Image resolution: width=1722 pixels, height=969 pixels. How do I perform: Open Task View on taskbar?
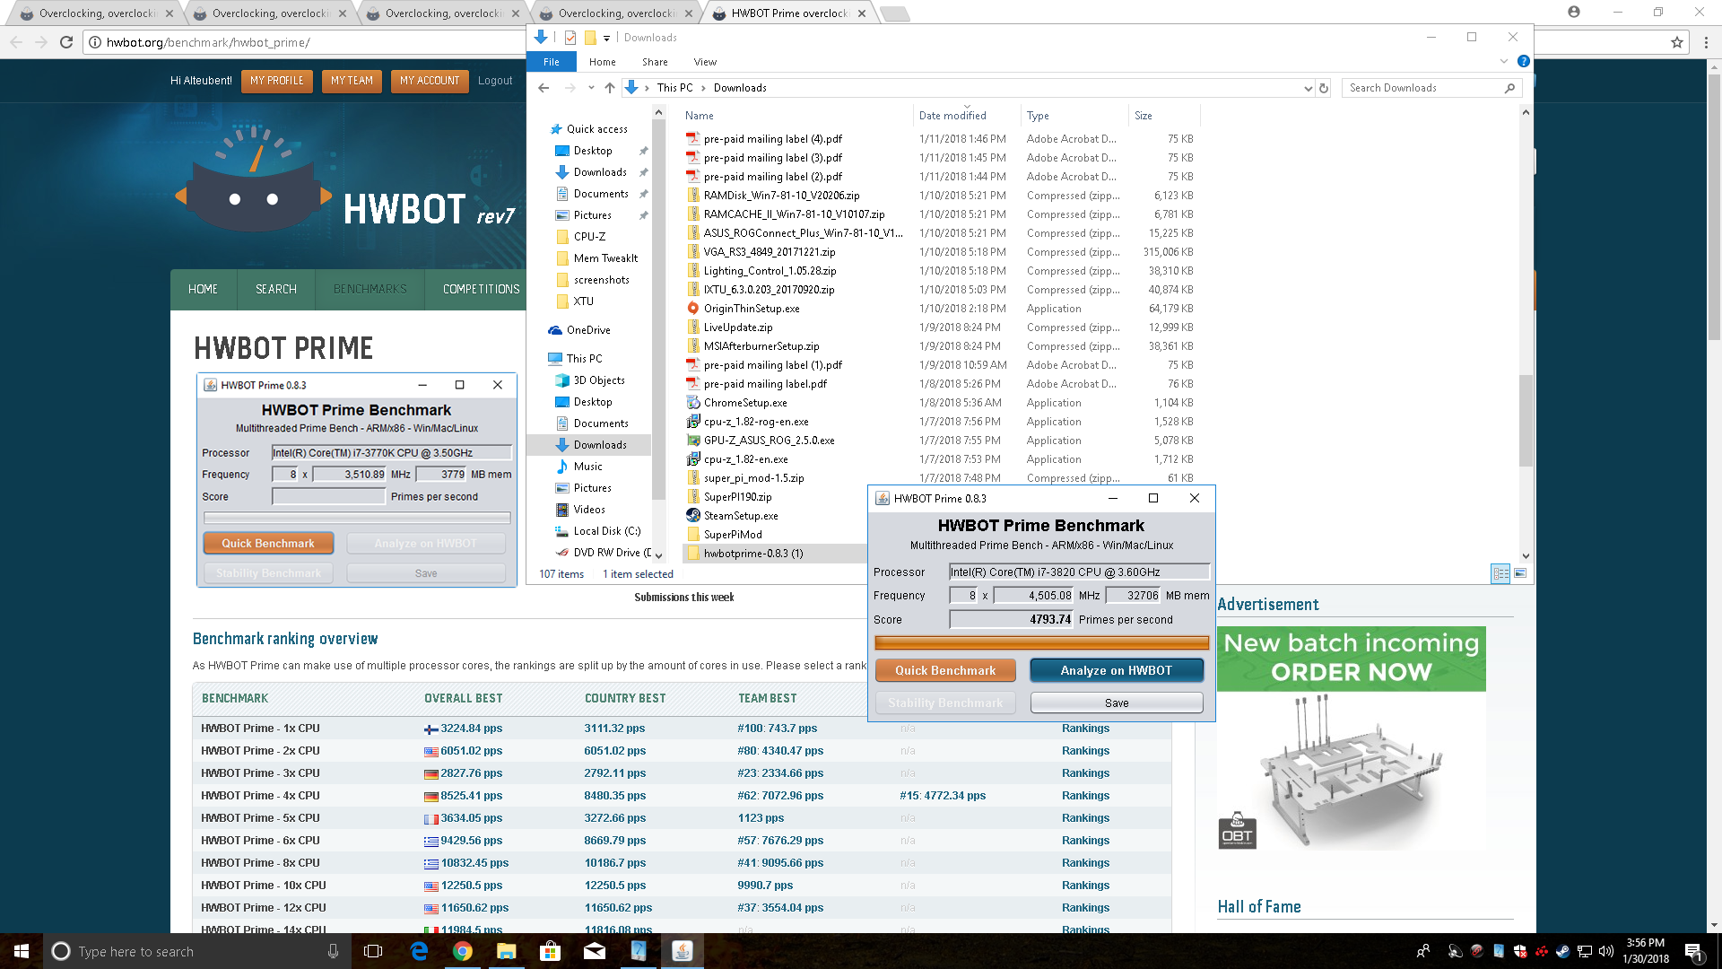pyautogui.click(x=373, y=951)
